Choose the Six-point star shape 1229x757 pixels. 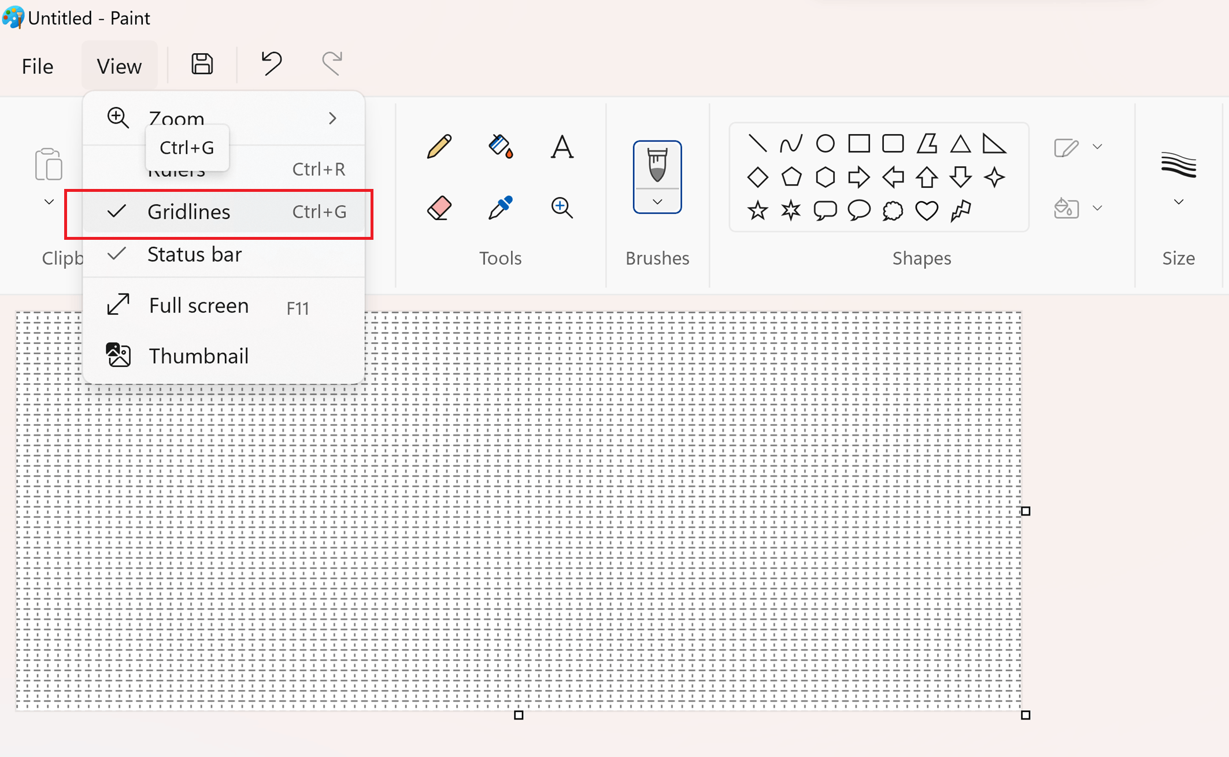tap(791, 211)
